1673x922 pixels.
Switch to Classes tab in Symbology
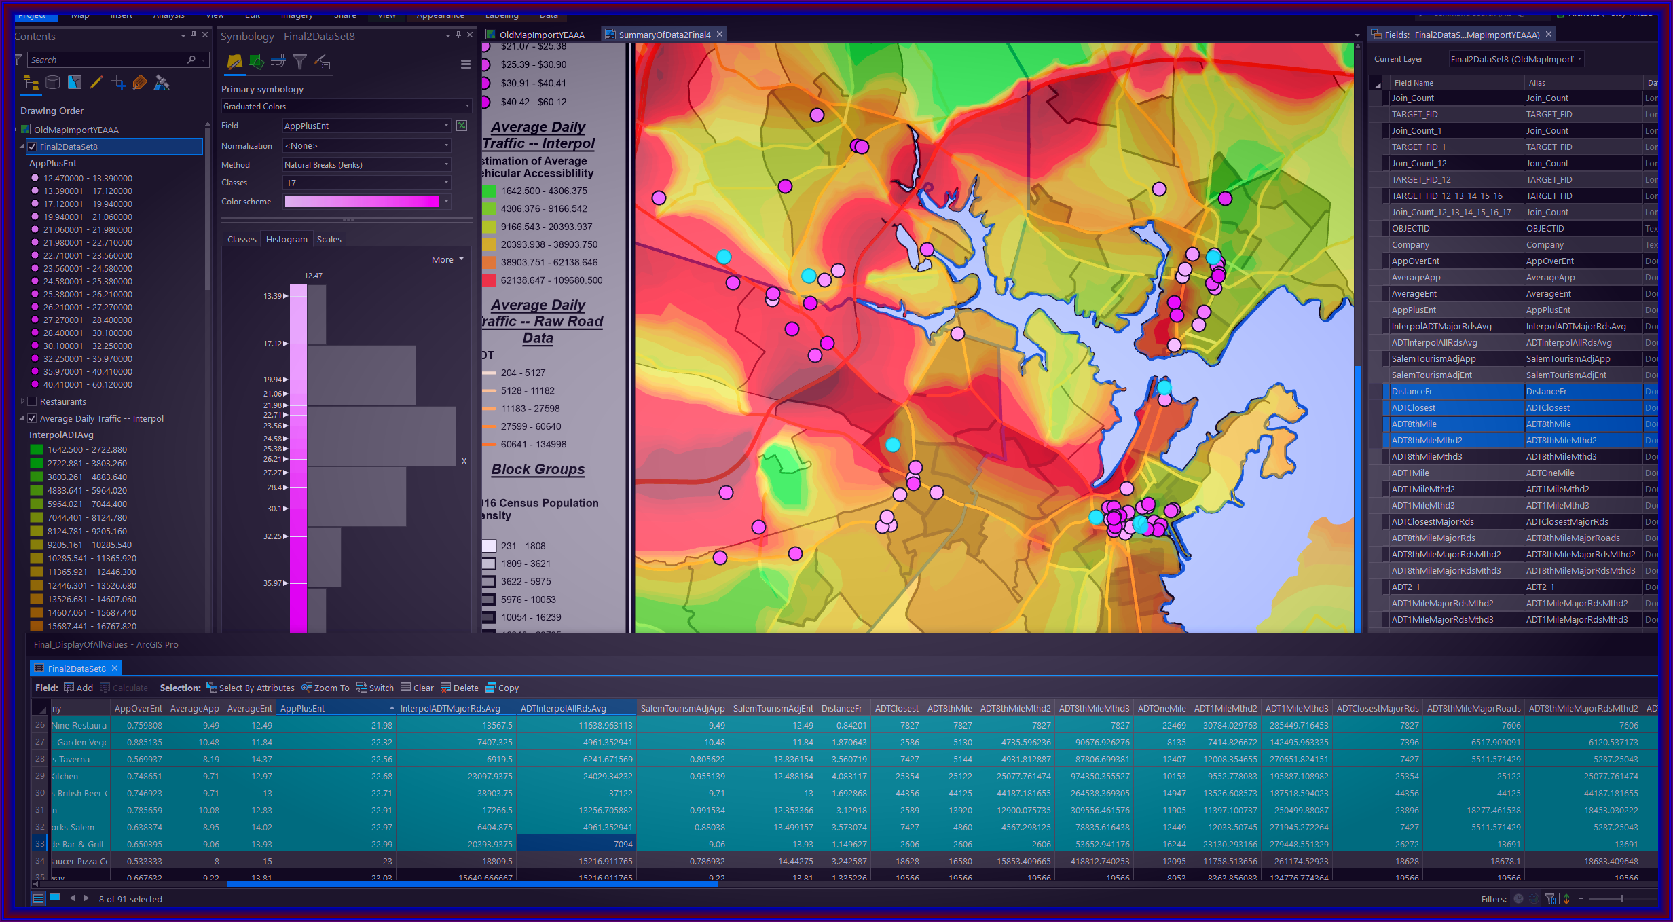coord(242,239)
